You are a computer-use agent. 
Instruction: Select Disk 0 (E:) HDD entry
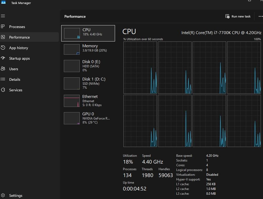(x=88, y=66)
